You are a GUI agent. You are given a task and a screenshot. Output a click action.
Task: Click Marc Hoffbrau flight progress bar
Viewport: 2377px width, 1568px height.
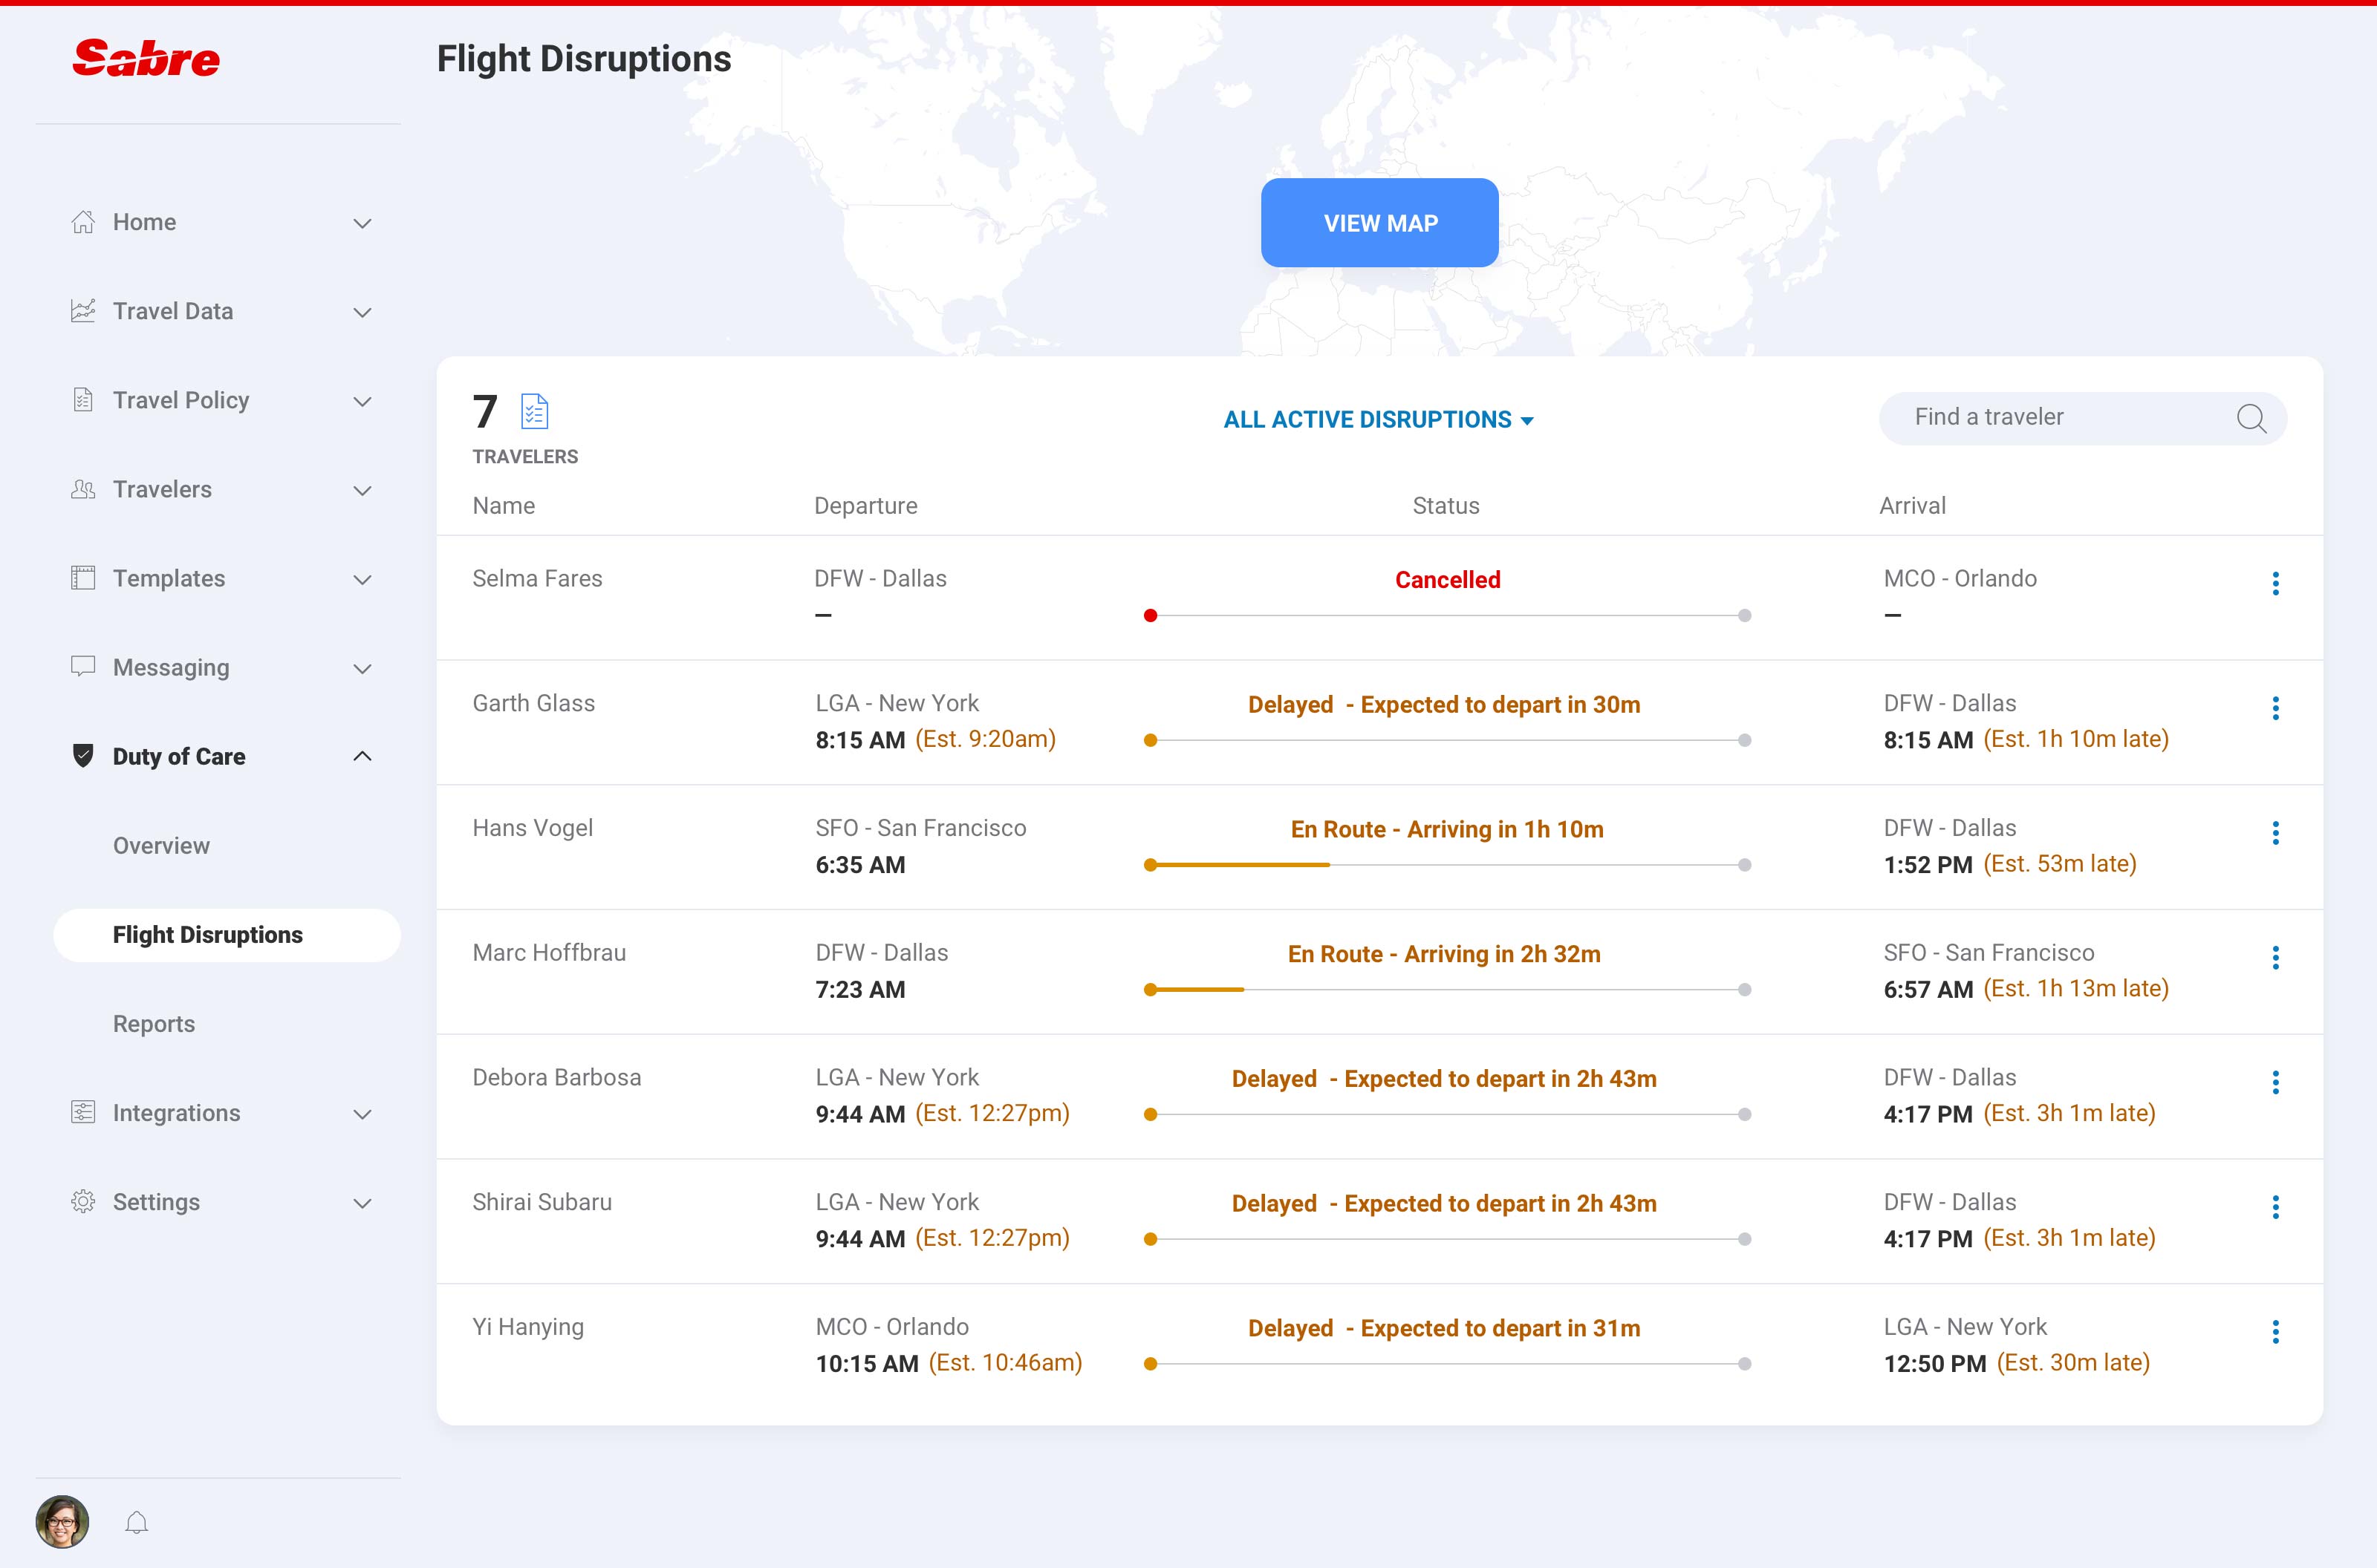click(1446, 990)
